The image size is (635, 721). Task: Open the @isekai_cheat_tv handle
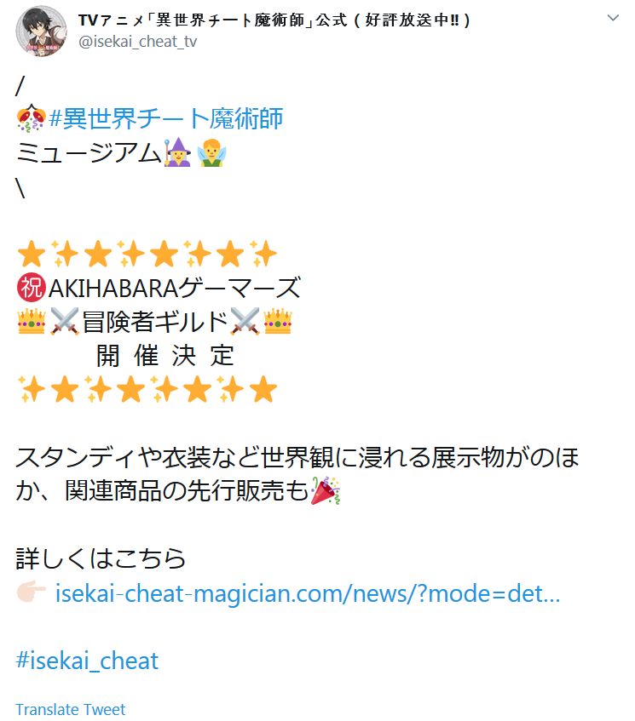point(138,42)
